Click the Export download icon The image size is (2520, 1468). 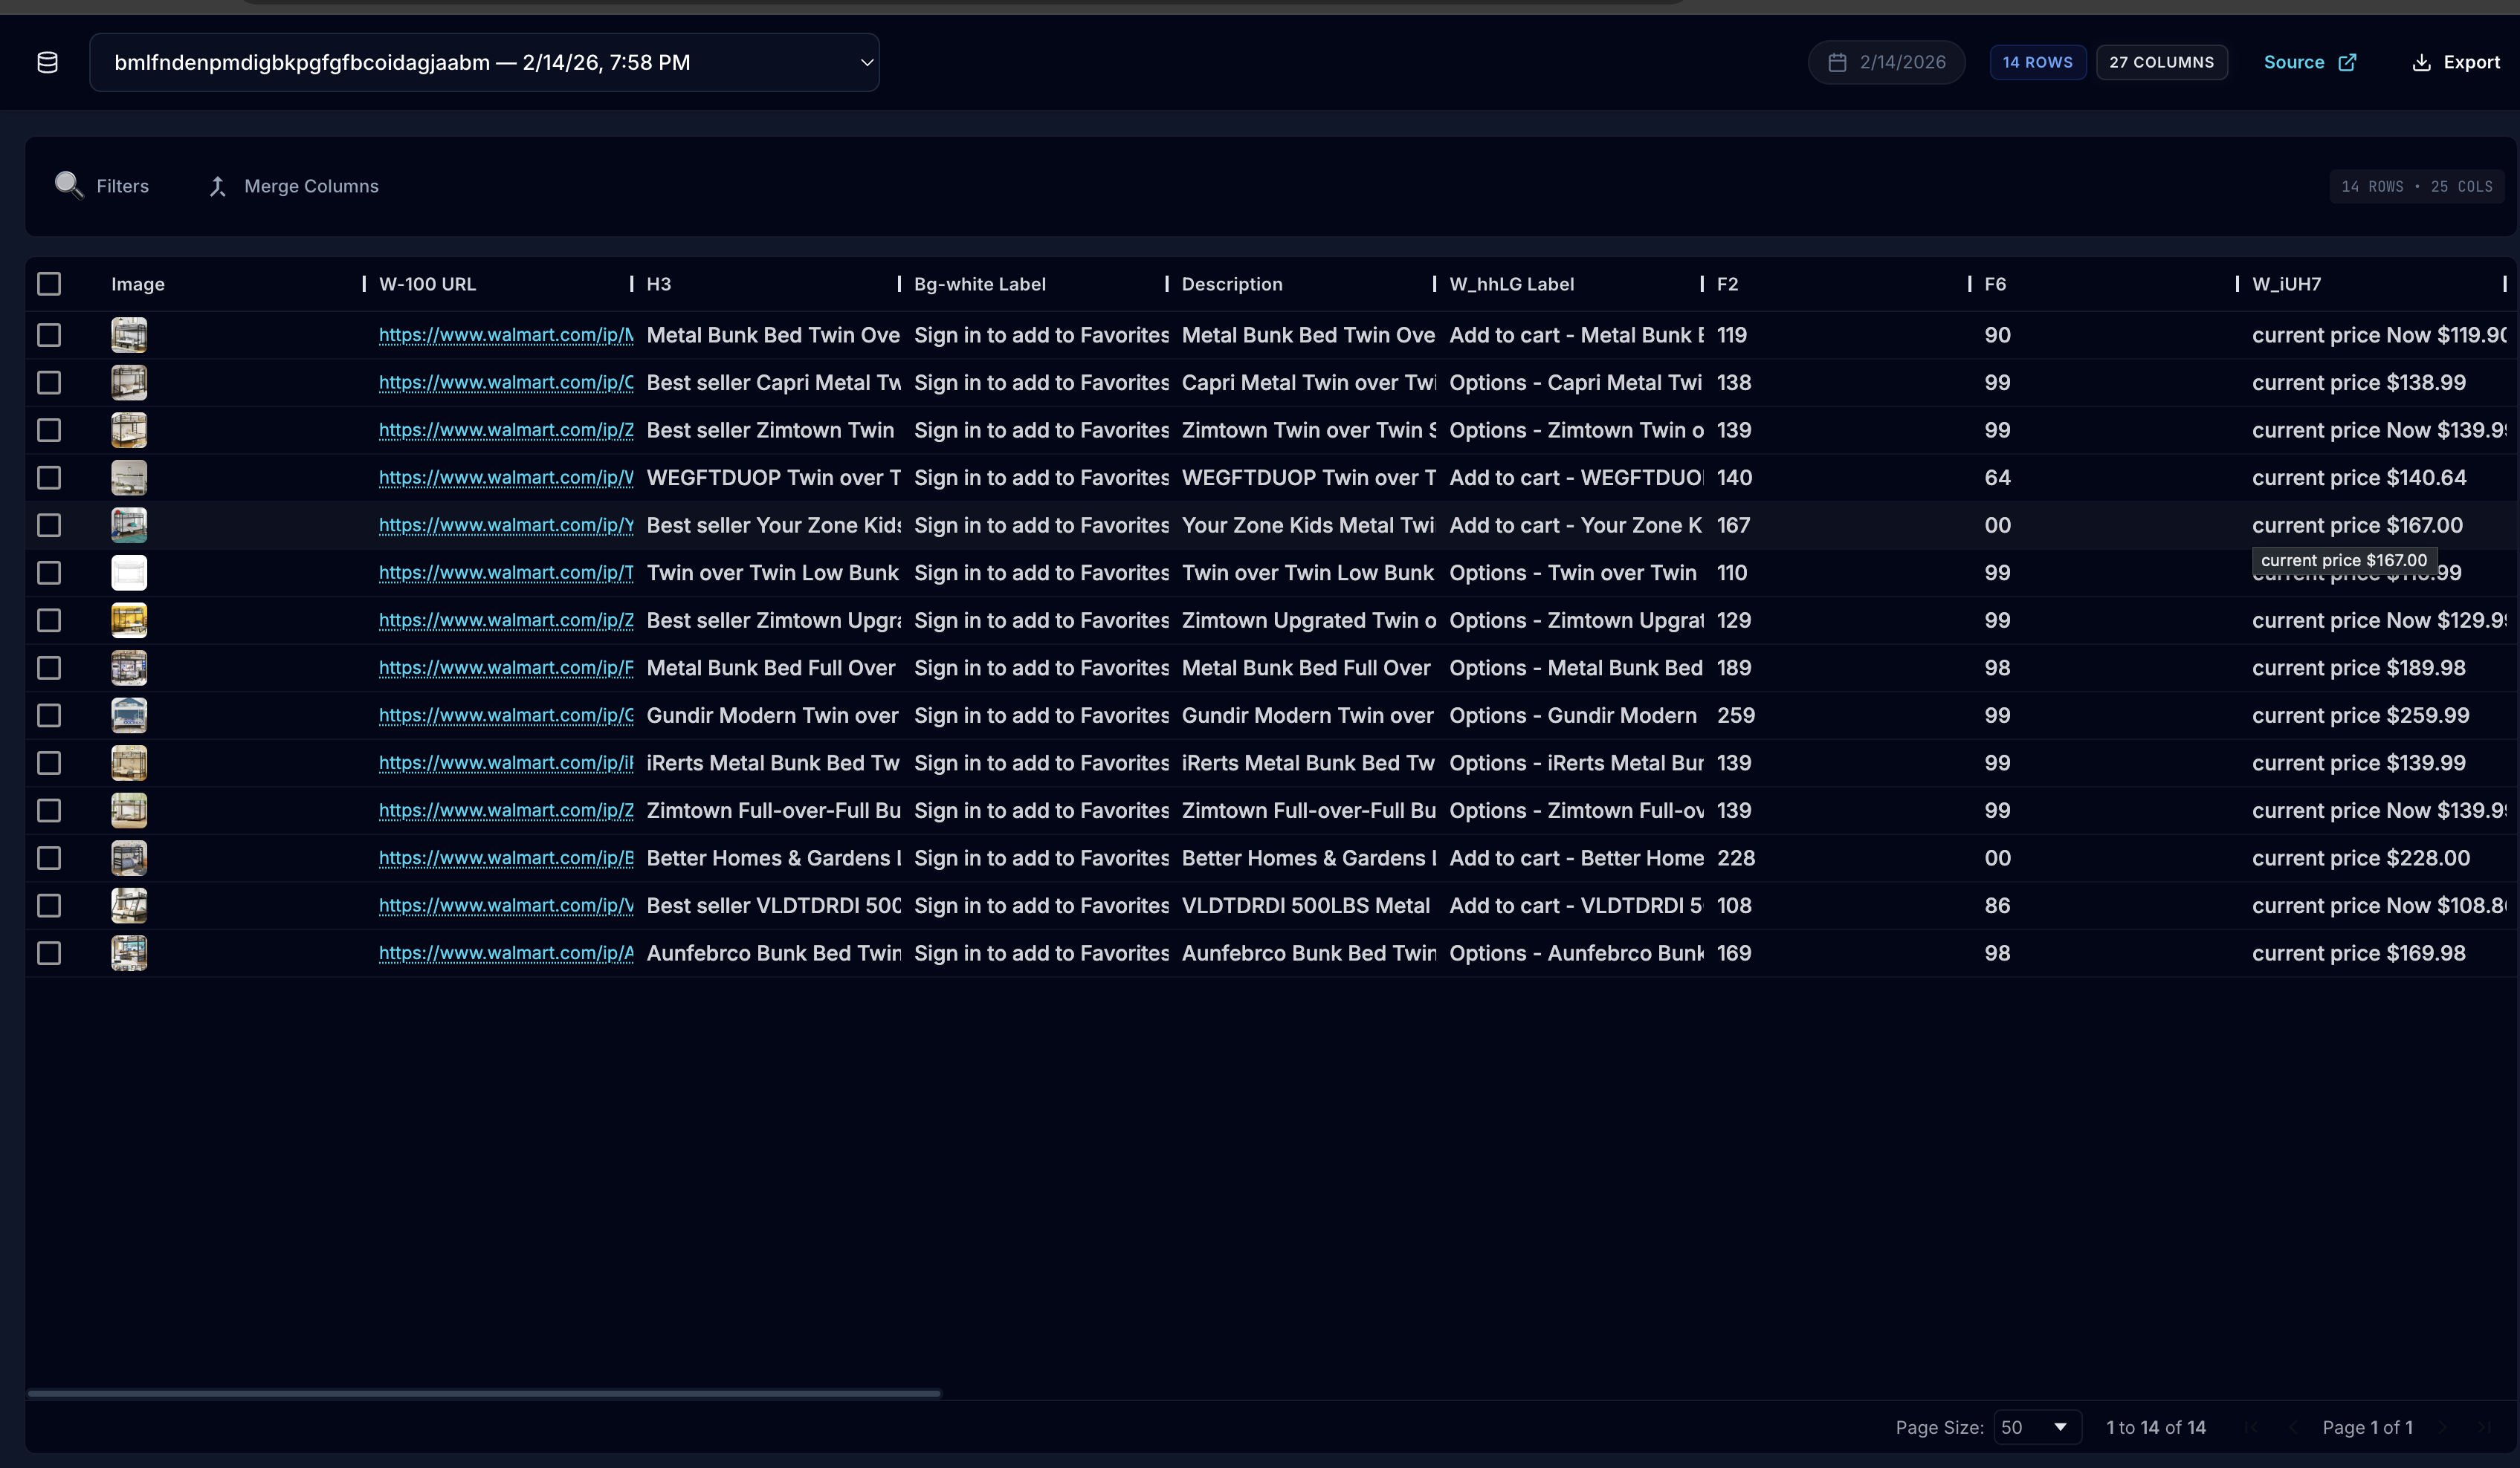pos(2421,63)
